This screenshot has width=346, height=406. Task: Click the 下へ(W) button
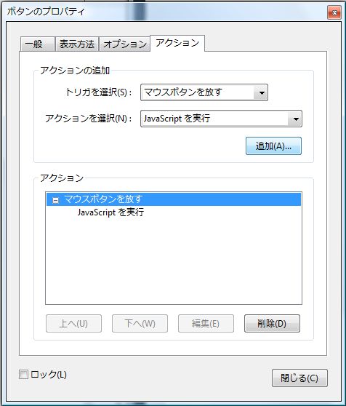point(140,323)
